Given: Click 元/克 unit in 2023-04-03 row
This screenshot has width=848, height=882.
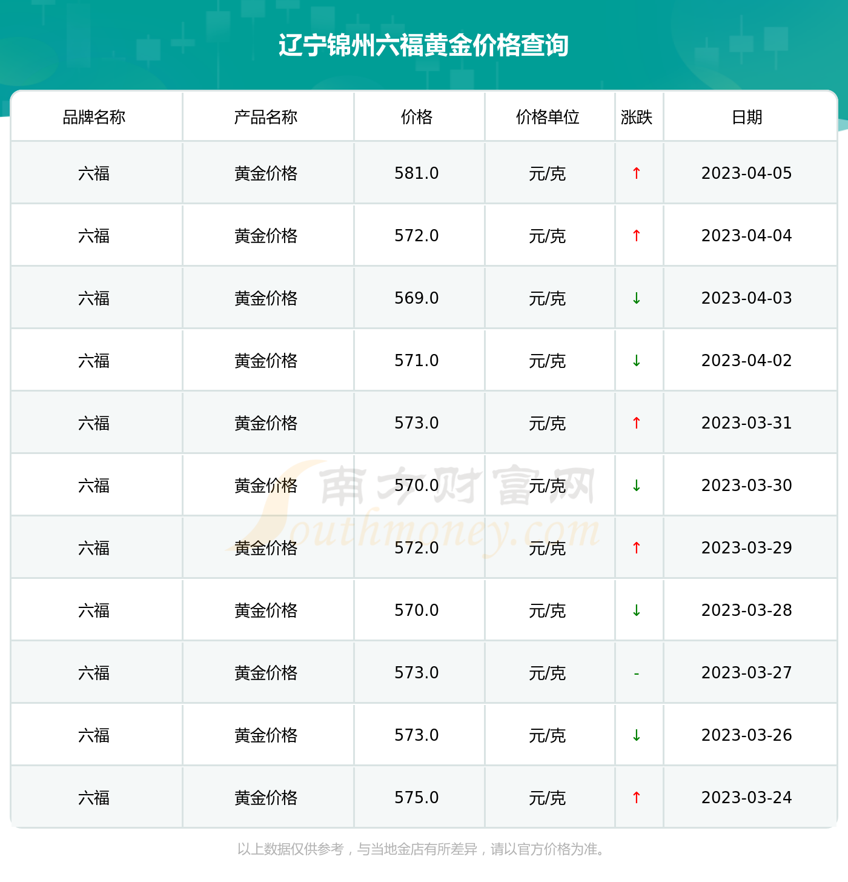Looking at the screenshot, I should click(548, 299).
